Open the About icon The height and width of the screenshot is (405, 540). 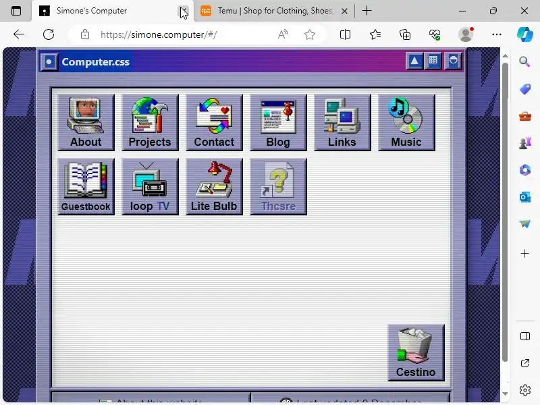click(86, 122)
